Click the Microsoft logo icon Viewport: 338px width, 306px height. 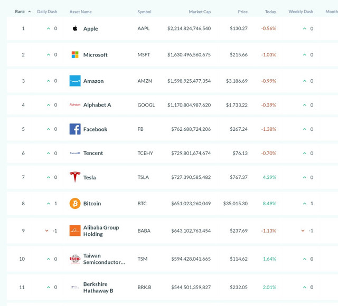pyautogui.click(x=75, y=55)
